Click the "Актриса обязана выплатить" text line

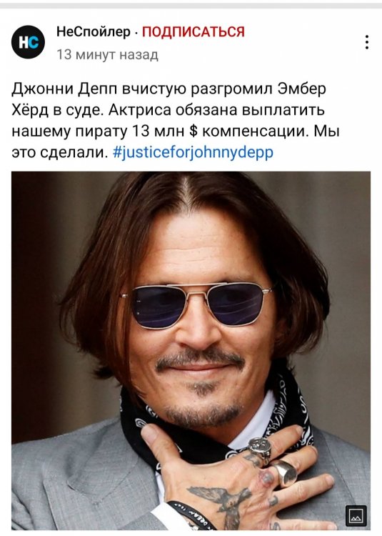pyautogui.click(x=217, y=110)
